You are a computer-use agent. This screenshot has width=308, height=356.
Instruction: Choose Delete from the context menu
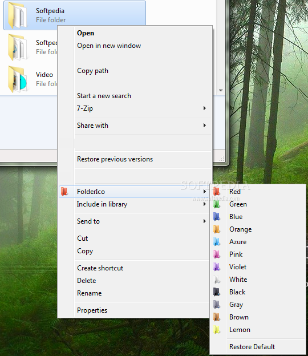[x=87, y=281]
